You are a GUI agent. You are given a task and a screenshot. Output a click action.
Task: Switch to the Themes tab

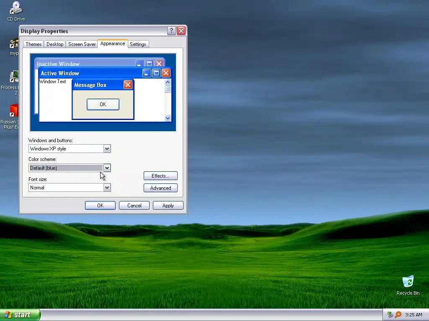pos(34,44)
